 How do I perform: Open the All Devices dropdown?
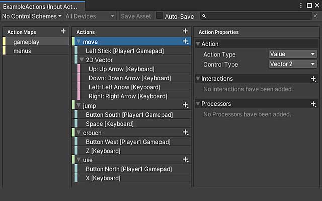(x=90, y=16)
